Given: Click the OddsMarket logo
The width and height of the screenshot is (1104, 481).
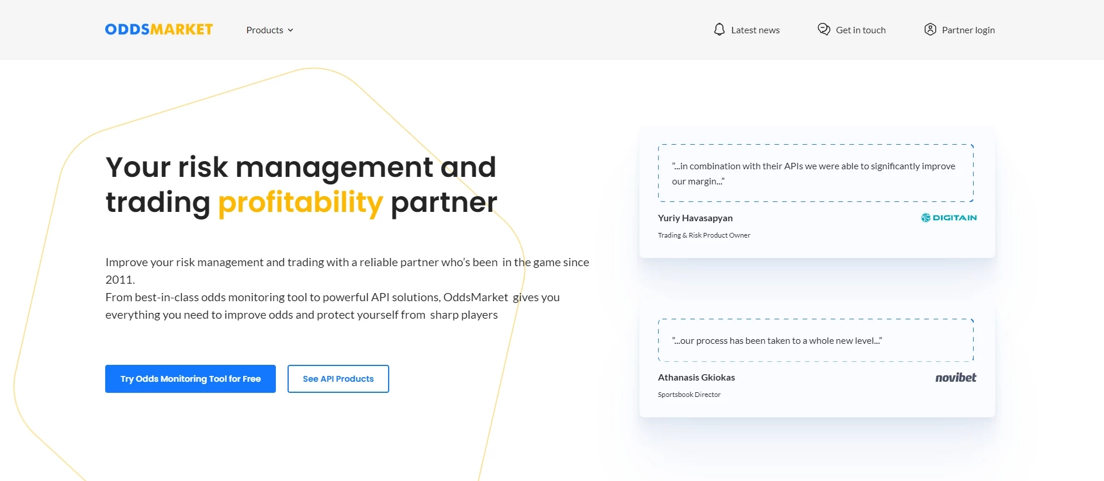Looking at the screenshot, I should pos(159,30).
